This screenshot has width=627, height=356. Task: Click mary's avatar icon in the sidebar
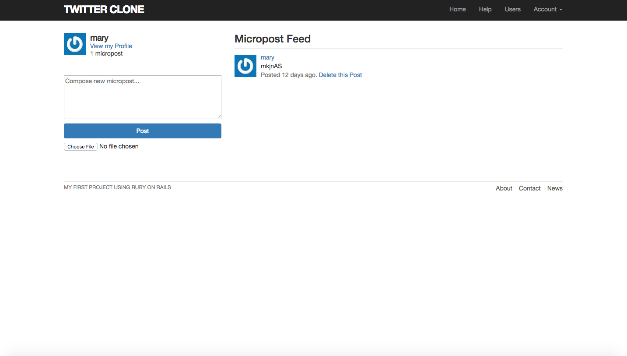pyautogui.click(x=75, y=44)
